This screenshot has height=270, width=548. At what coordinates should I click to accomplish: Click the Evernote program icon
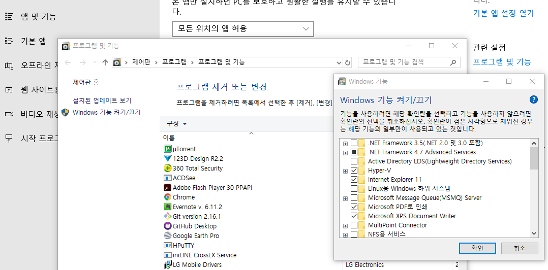pos(167,207)
